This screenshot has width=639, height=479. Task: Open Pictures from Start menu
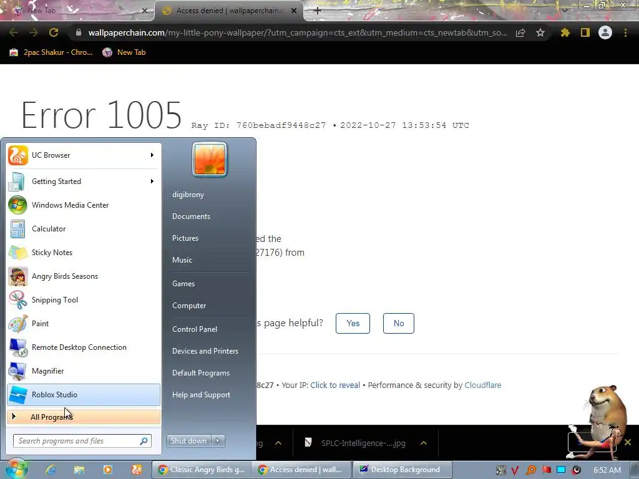185,238
